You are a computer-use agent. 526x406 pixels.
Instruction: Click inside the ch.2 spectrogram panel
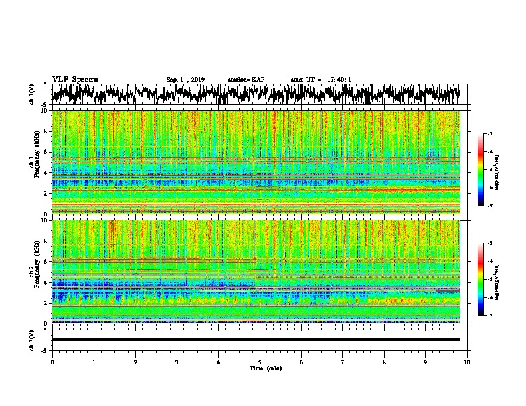coord(256,272)
